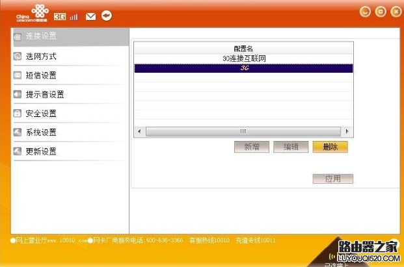Click the 新增 button
Viewport: 404px width, 267px height.
[x=252, y=147]
